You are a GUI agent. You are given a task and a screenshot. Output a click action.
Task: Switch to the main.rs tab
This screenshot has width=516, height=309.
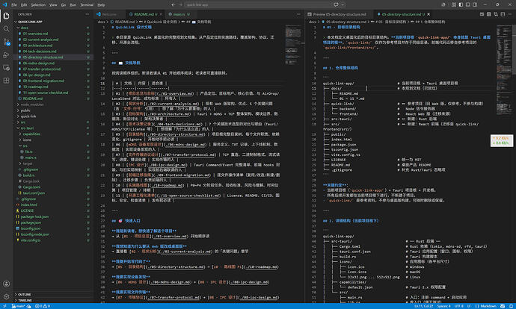point(179,14)
